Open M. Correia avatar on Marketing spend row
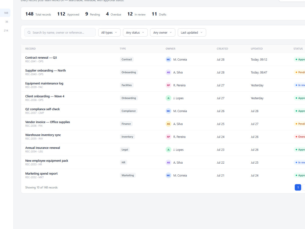Image resolution: width=305 pixels, height=229 pixels. pyautogui.click(x=168, y=175)
